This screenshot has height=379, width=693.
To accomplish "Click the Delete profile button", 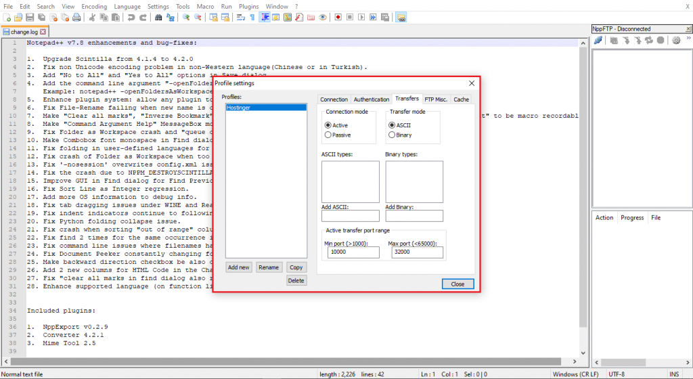I will click(x=296, y=280).
